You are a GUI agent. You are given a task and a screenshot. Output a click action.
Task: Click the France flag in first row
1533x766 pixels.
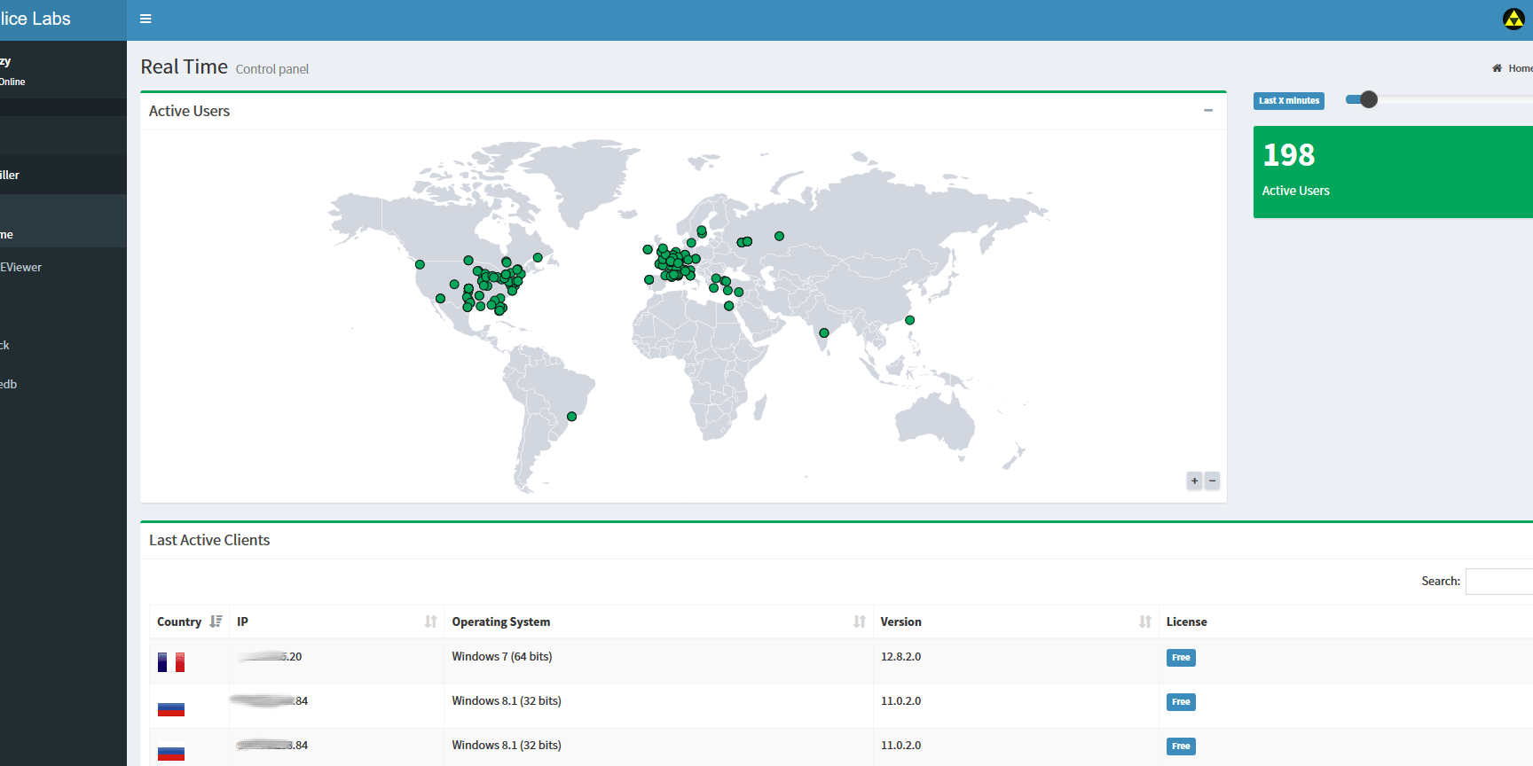click(171, 662)
